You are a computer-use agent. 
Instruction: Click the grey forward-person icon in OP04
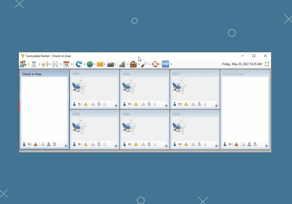[x=99, y=144]
